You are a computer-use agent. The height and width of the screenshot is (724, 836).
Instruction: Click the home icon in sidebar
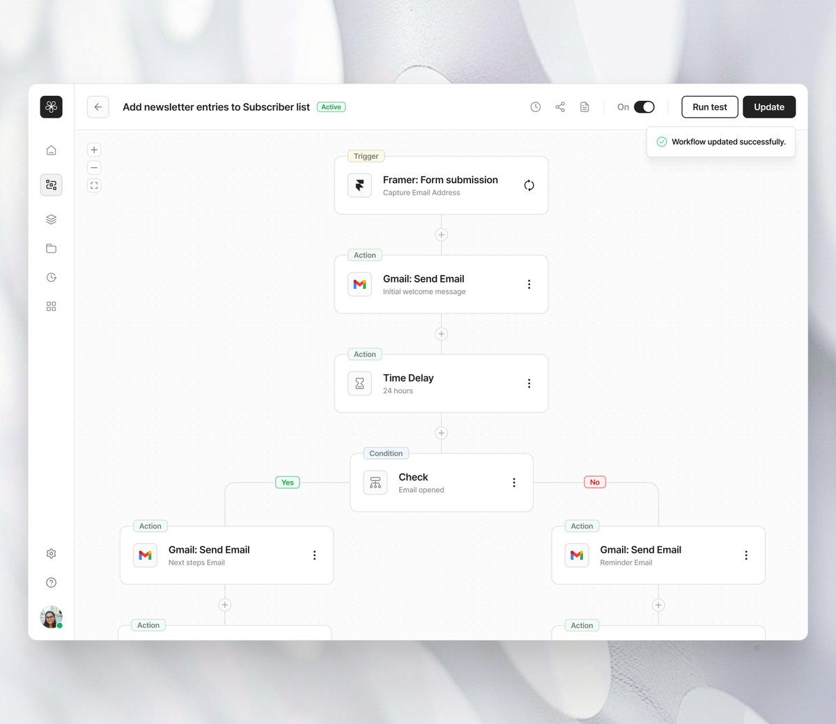(51, 150)
